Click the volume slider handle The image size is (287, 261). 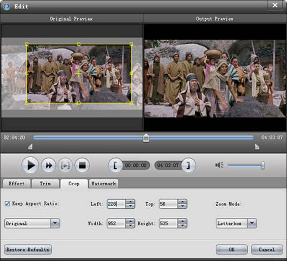[x=263, y=166]
